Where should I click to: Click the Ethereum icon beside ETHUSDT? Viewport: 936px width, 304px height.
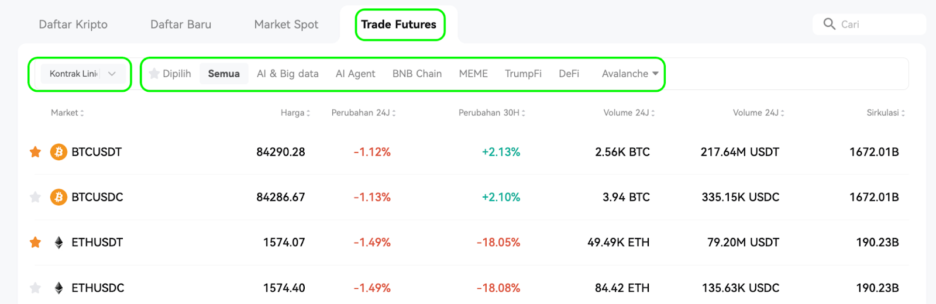click(58, 243)
